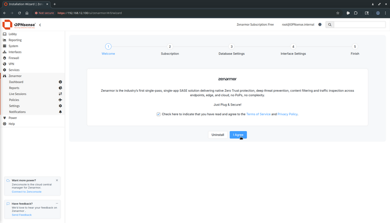This screenshot has width=390, height=223.
Task: Open the browser profile icon
Action: (378, 13)
